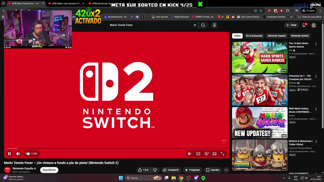Open the Nintendo España channel avatar
Screen dimensions: 324x182
pyautogui.click(x=7, y=170)
